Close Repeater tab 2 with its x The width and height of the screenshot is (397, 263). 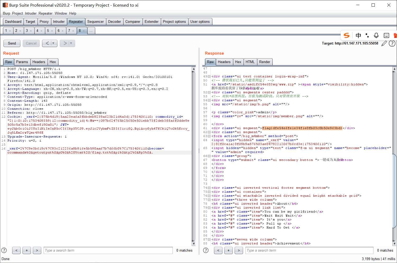click(x=20, y=31)
